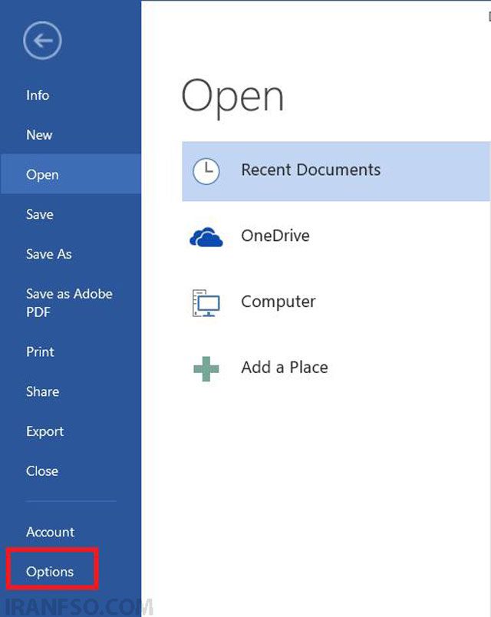Open the Account page
The width and height of the screenshot is (491, 617).
coord(51,532)
